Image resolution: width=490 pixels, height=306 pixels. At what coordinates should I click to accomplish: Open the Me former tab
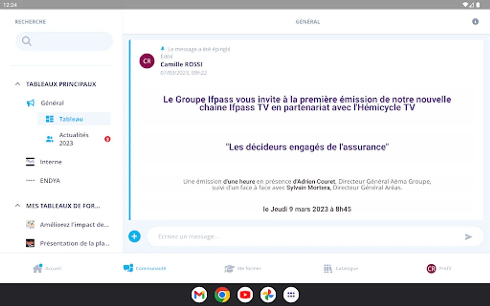243,269
